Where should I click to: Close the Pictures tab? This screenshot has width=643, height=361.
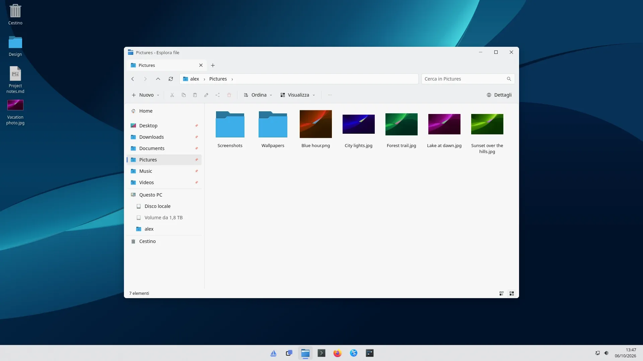point(201,65)
